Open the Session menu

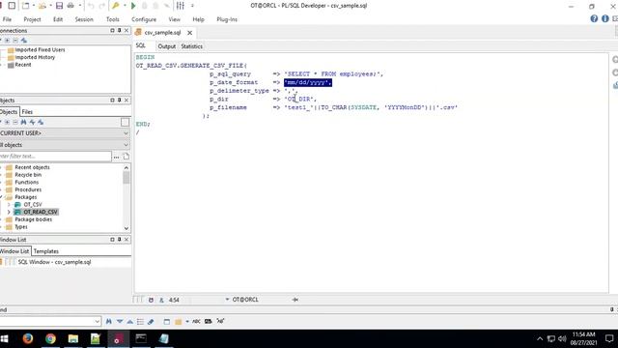84,19
